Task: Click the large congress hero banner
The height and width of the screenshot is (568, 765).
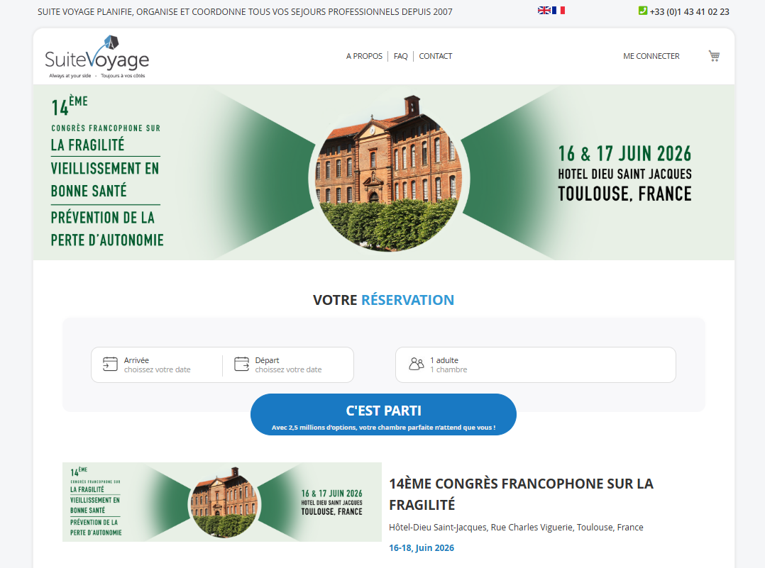Action: (x=383, y=172)
